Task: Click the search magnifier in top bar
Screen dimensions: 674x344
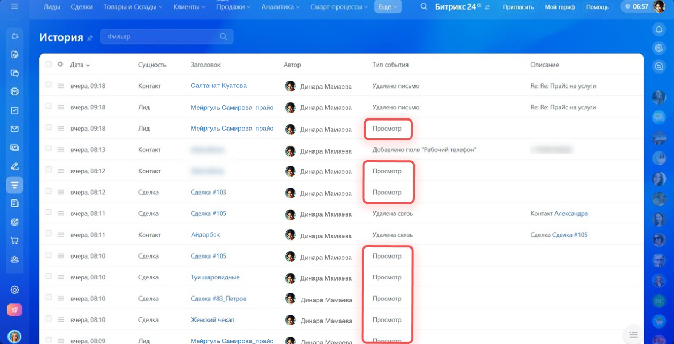Action: [424, 7]
